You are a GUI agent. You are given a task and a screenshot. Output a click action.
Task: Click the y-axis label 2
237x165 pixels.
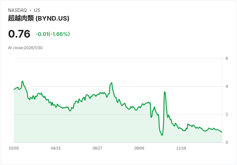pos(227,115)
